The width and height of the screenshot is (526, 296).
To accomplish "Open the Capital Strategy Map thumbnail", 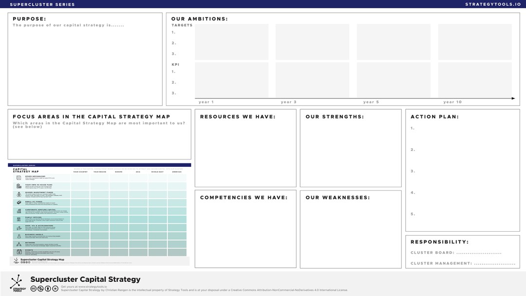I will tap(99, 215).
